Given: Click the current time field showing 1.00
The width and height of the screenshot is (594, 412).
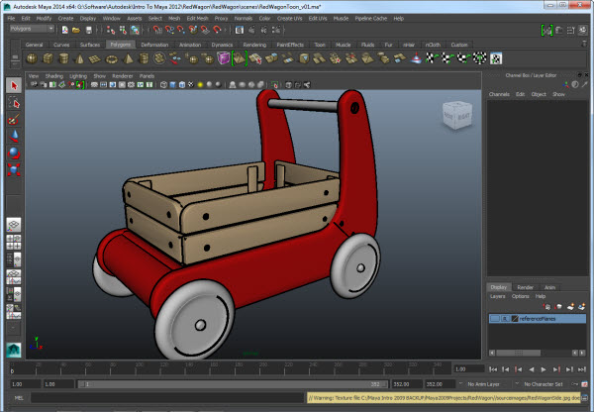Looking at the screenshot, I should click(x=469, y=369).
